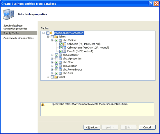This screenshot has height=134, width=160.
Task: Collapse the dbo.Cabinet table node
Action: 52,40
